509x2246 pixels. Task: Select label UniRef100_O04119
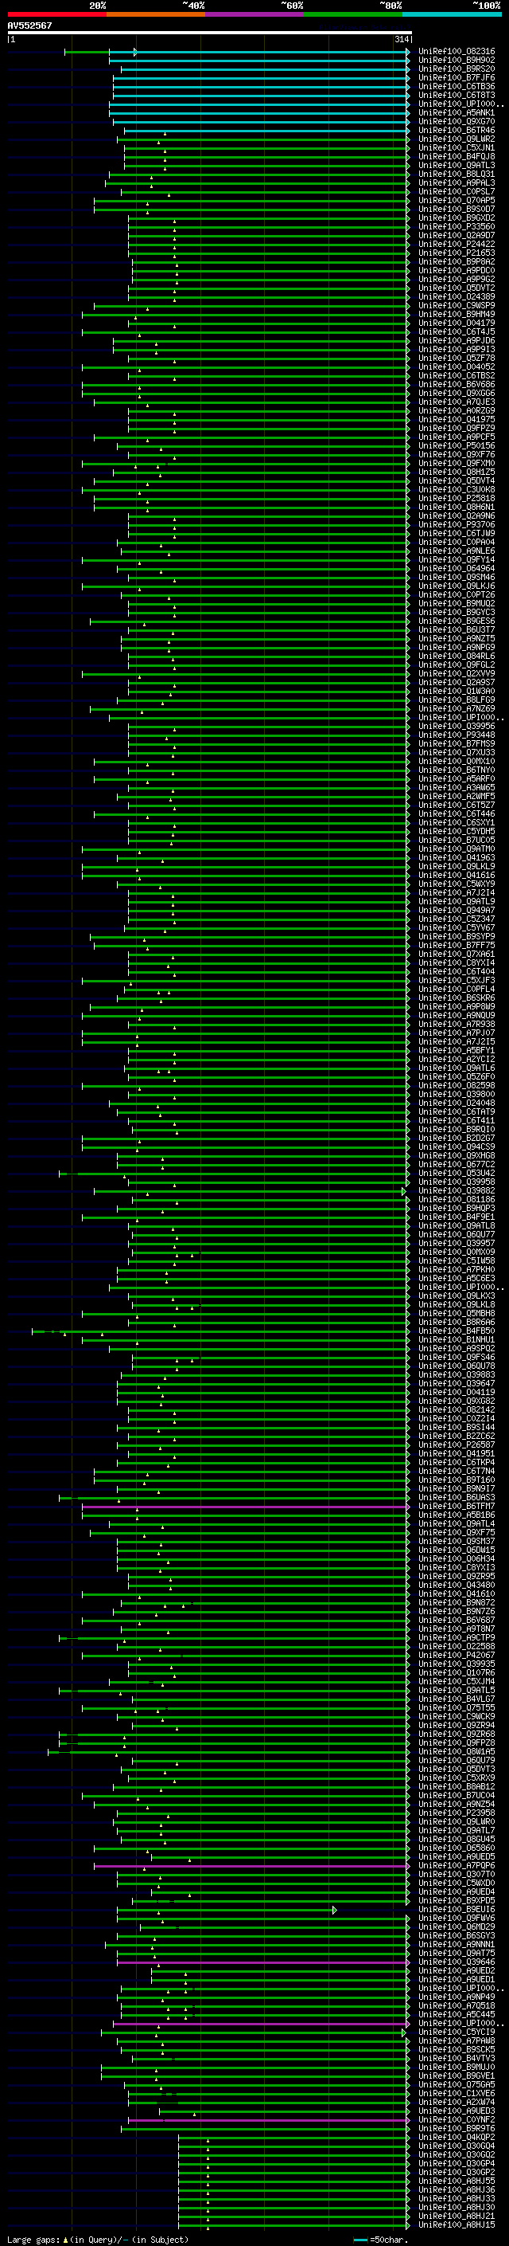point(457,1392)
